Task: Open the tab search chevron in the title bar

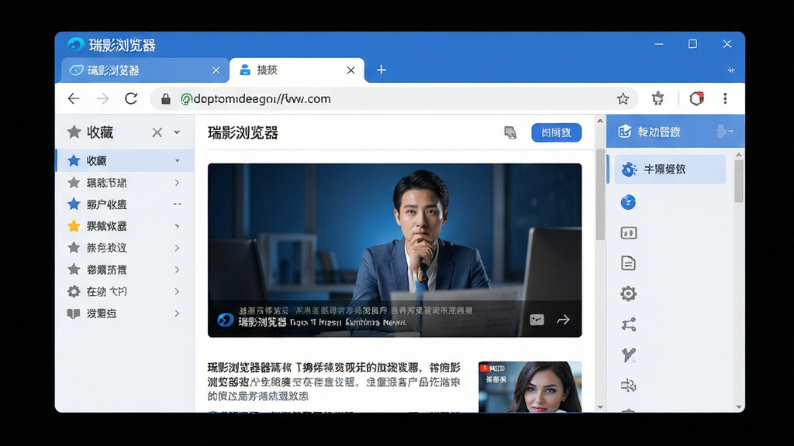Action: coord(730,70)
